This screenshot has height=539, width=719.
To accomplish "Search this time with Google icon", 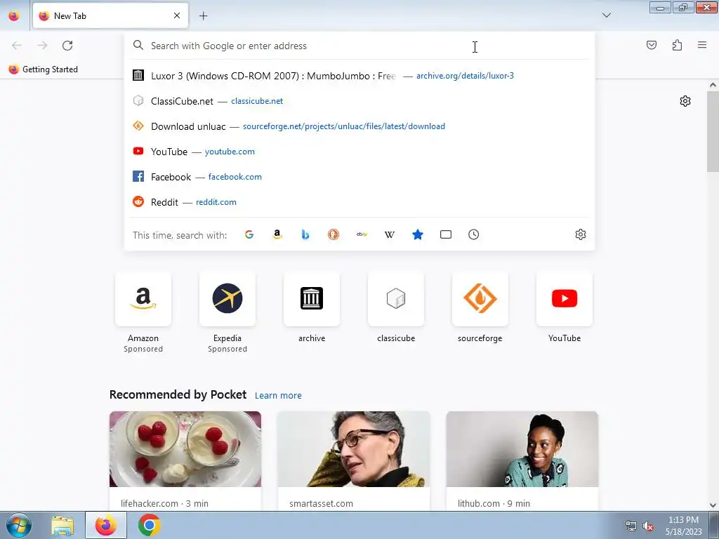I will 249,234.
